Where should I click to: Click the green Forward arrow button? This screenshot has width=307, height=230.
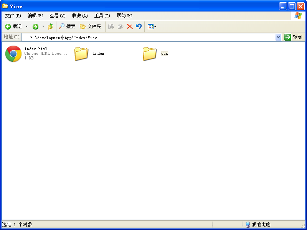[x=35, y=26]
